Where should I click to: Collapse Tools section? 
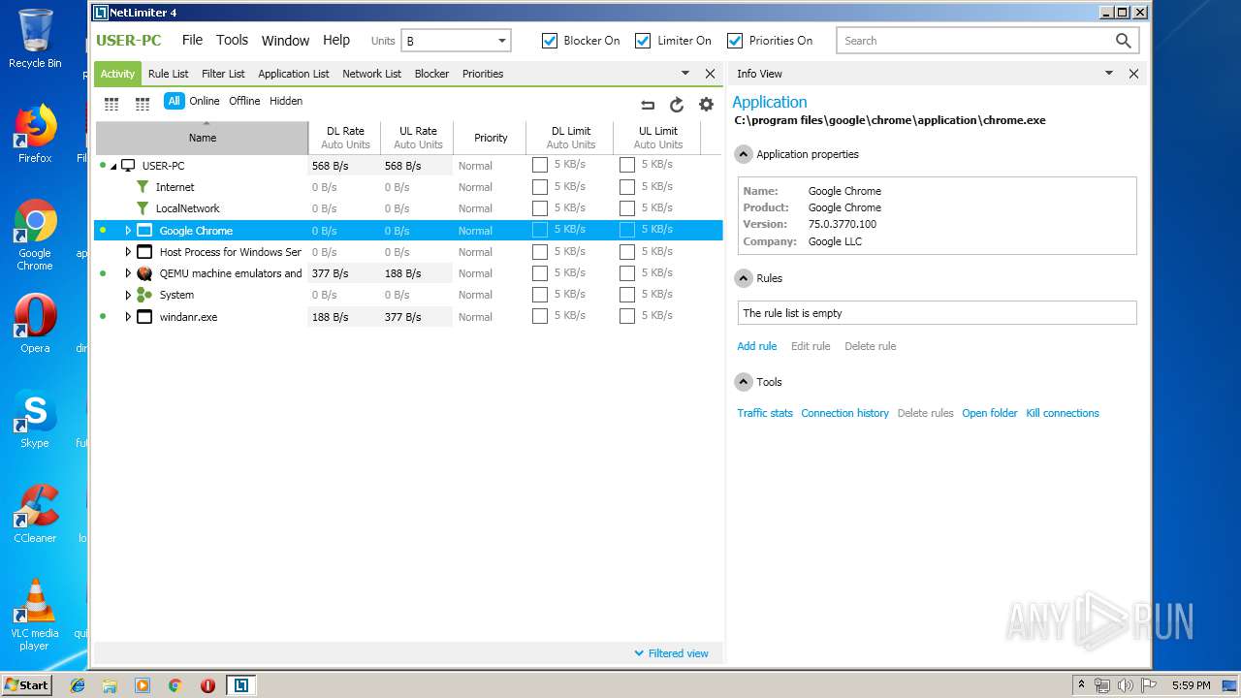click(x=744, y=382)
